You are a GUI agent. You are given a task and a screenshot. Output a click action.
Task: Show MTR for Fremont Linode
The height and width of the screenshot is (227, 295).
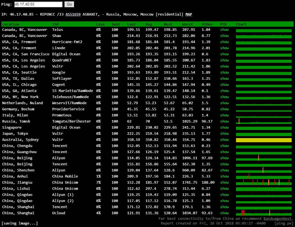coord(224,48)
